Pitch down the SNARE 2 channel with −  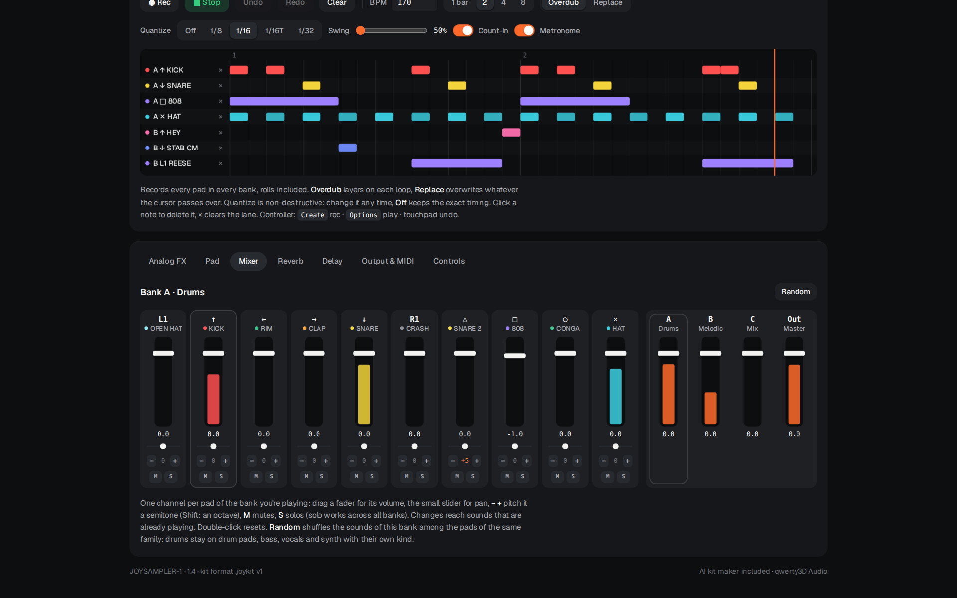point(453,461)
